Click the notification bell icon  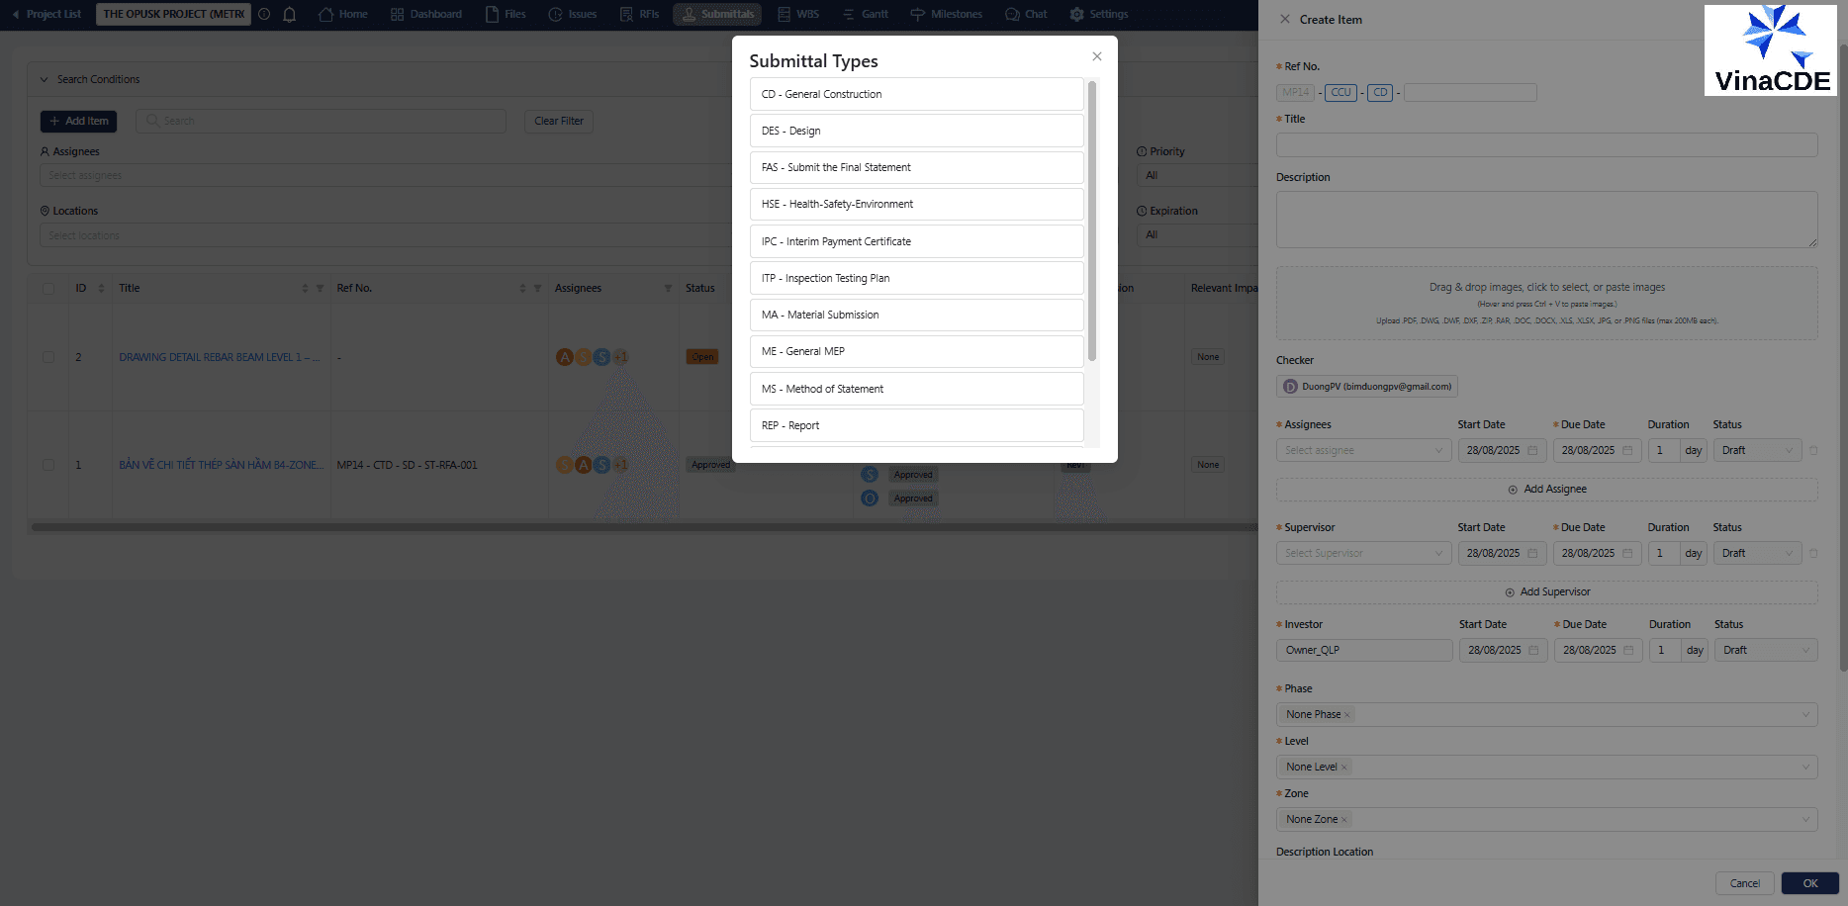pyautogui.click(x=290, y=15)
